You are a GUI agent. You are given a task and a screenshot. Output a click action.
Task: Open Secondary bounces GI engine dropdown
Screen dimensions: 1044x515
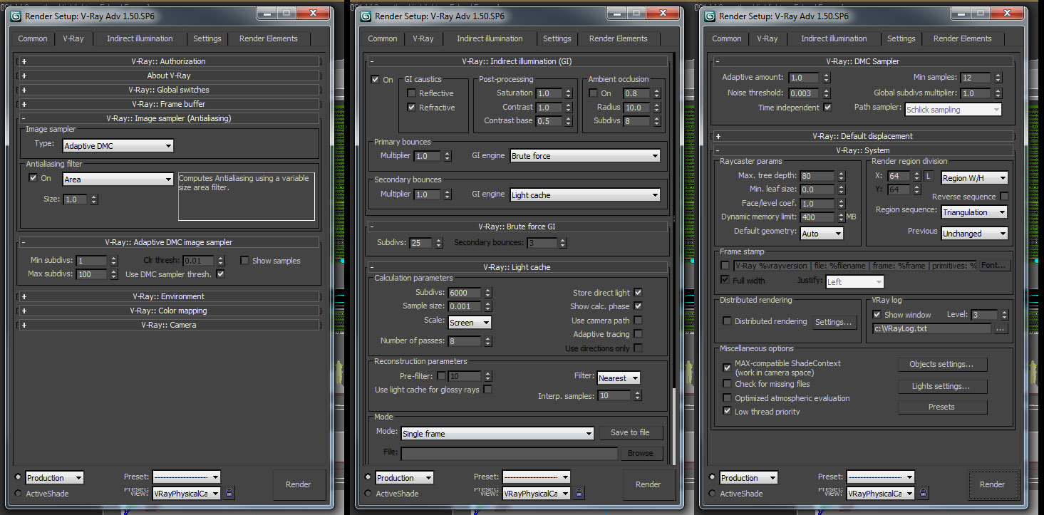pos(585,194)
